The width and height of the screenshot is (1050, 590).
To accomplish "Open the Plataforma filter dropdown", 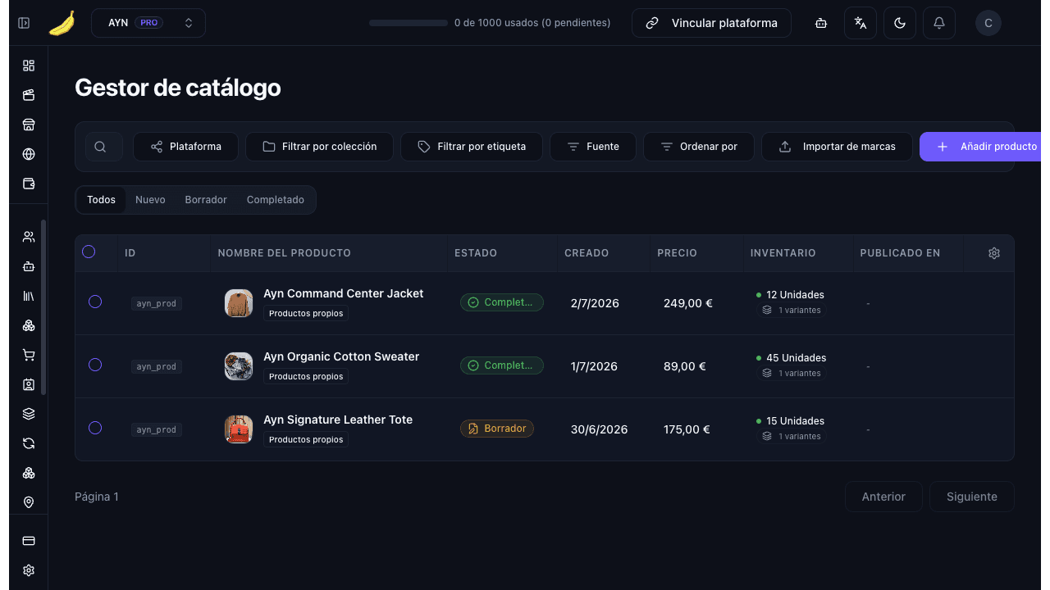I will pos(186,147).
